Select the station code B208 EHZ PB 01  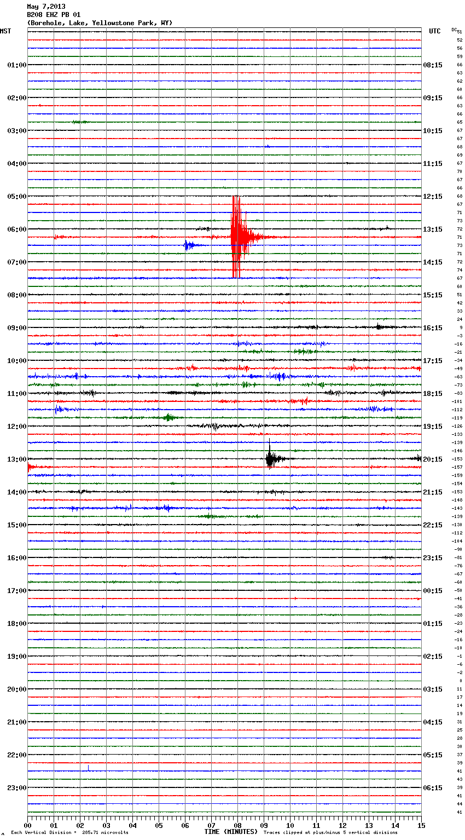click(x=54, y=15)
